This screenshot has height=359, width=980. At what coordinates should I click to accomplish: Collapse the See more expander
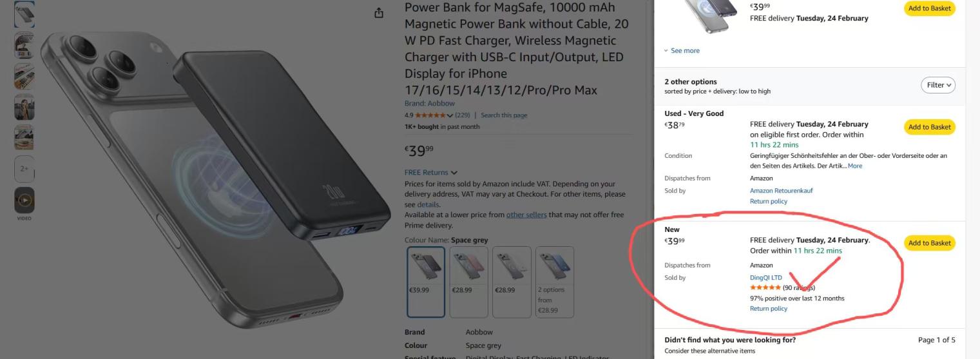coord(682,50)
